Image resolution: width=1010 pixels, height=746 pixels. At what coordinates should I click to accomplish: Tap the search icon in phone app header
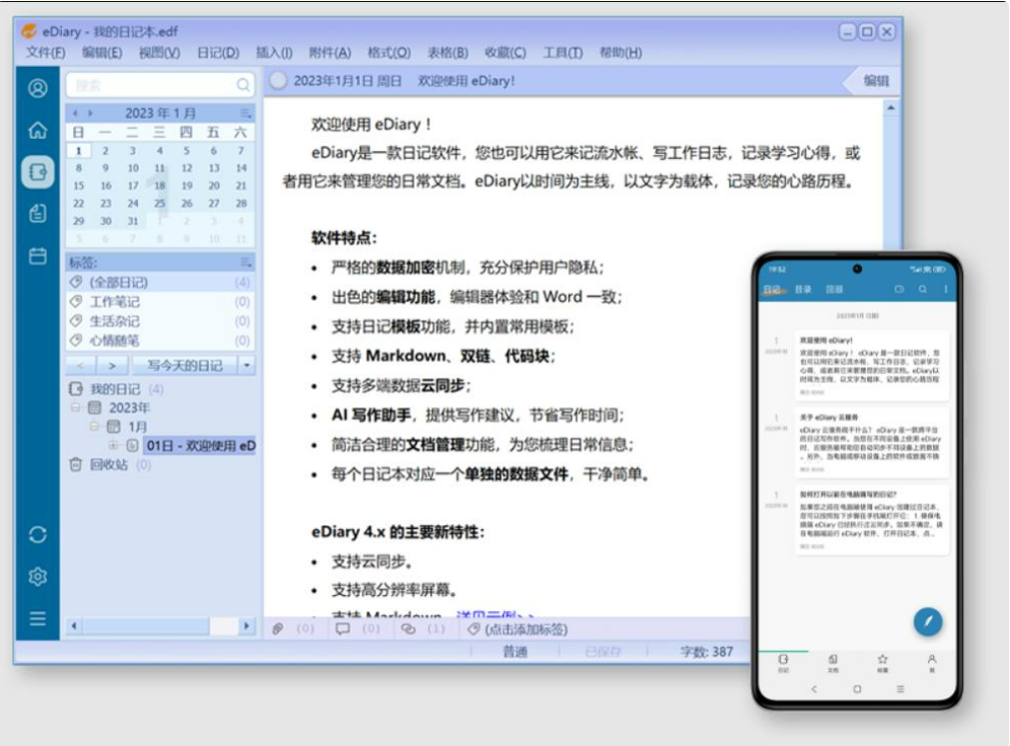point(922,290)
